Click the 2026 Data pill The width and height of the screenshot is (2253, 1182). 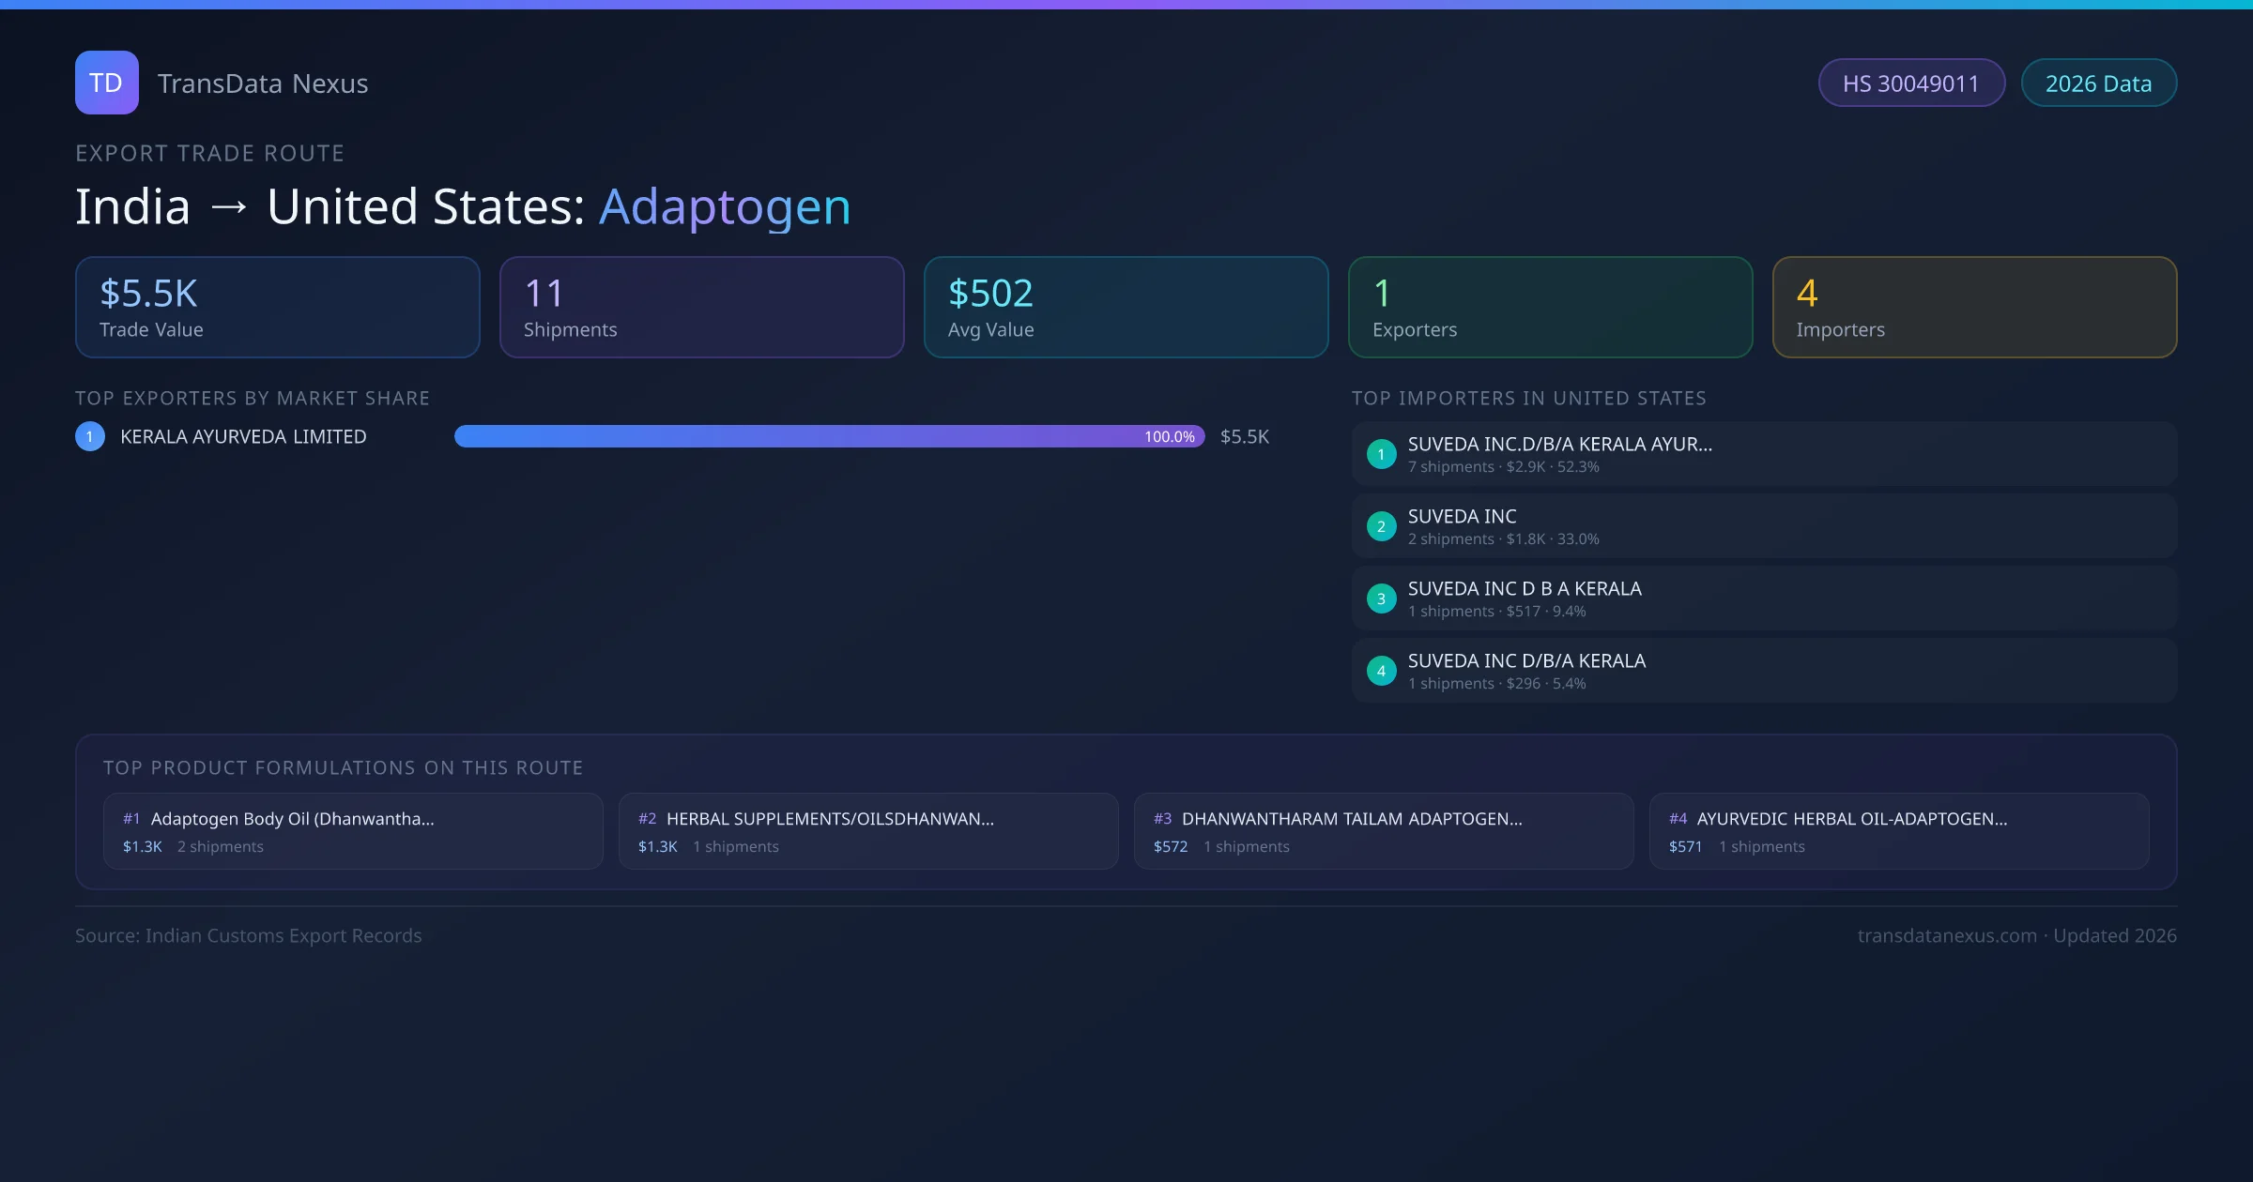click(2098, 83)
